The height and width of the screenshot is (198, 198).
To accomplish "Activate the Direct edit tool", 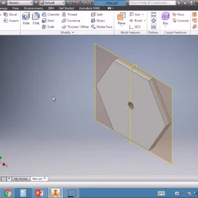I will pos(98,21).
